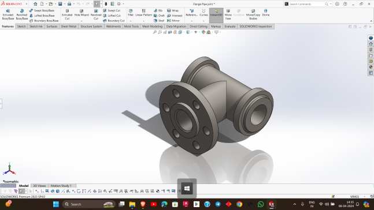Click the Print icon in top toolbar
Screen dimensions: 374x210
click(69, 4)
